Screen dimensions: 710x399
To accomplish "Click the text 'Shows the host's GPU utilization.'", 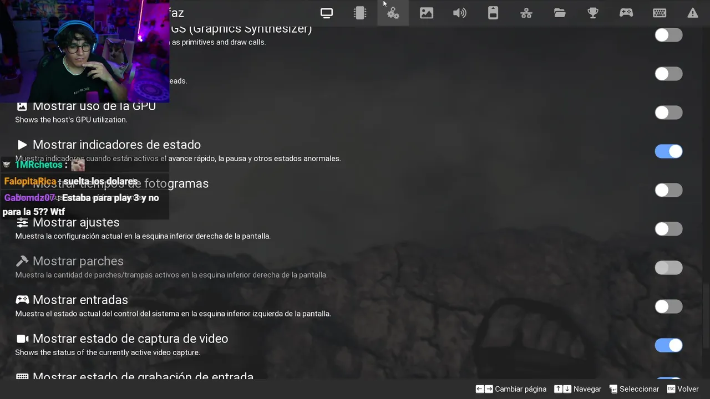I will click(71, 120).
